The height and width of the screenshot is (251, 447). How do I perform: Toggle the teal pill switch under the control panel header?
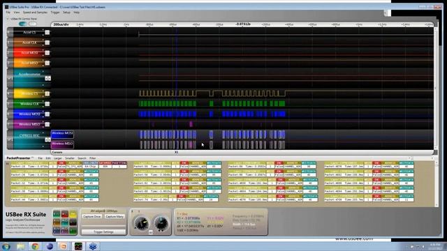[x=23, y=24]
